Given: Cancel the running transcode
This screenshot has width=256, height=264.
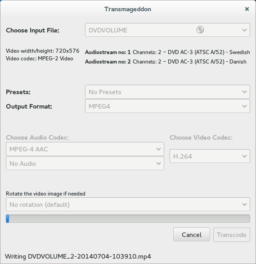Looking at the screenshot, I should 192,235.
